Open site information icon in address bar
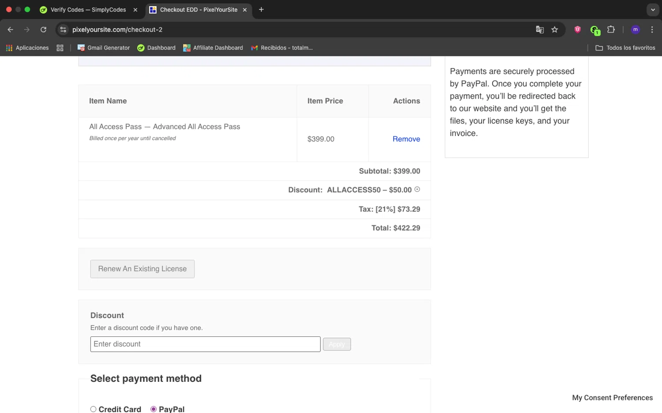Viewport: 662px width, 413px height. (63, 29)
